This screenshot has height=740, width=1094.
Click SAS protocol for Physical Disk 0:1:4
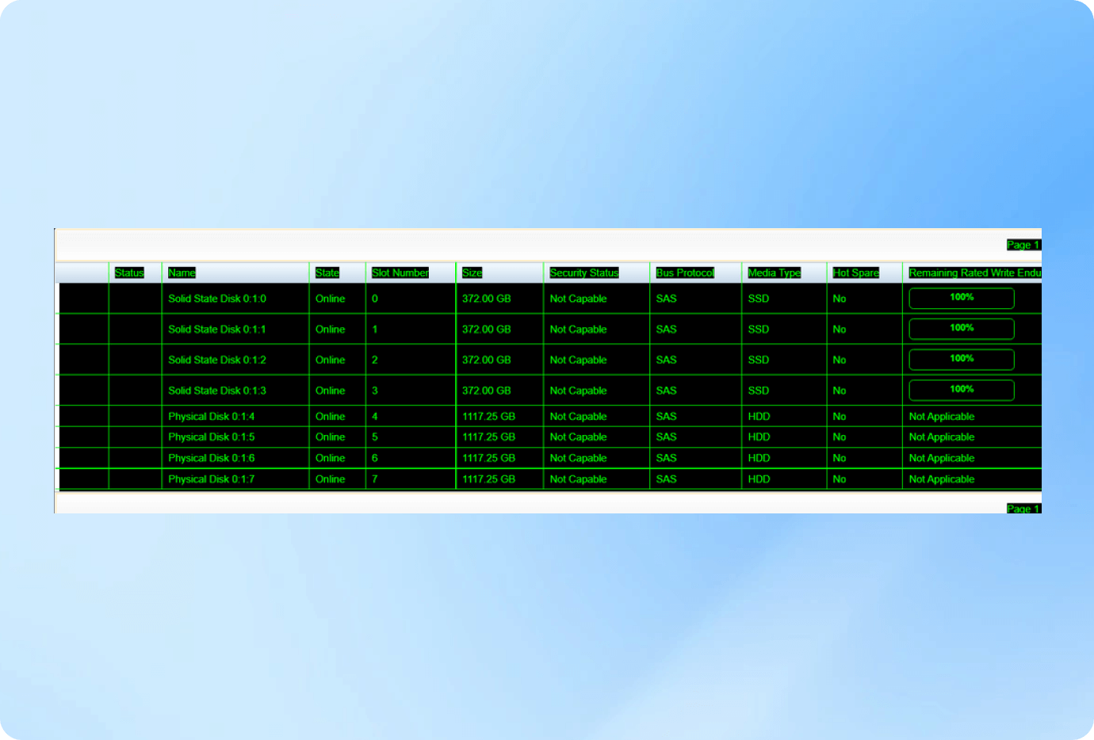667,417
